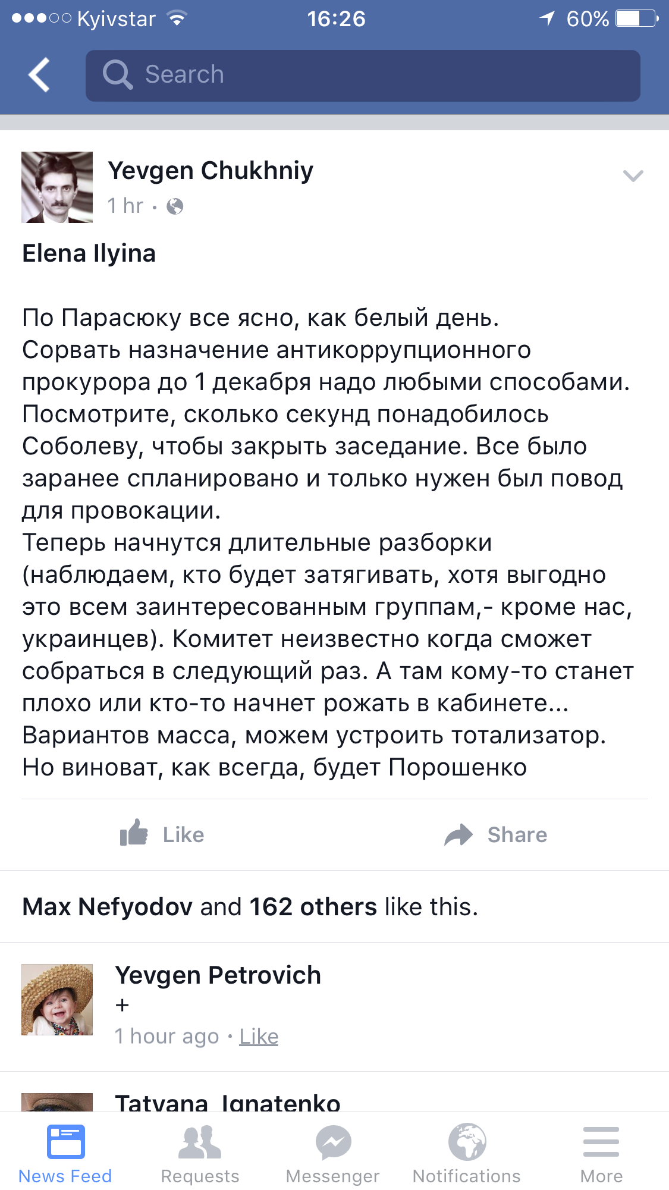Tap the search magnifier icon
669x1190 pixels.
pos(117,75)
